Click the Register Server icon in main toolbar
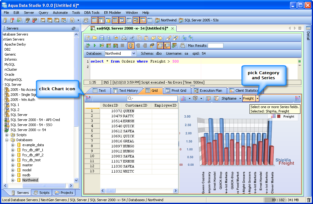The image size is (313, 204). [5, 20]
